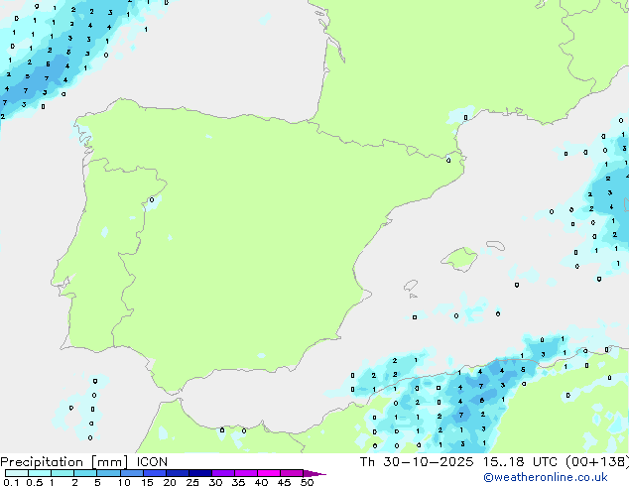Pick the 0.5–1 mm legend swatch
The height and width of the screenshot is (486, 629).
[40, 473]
